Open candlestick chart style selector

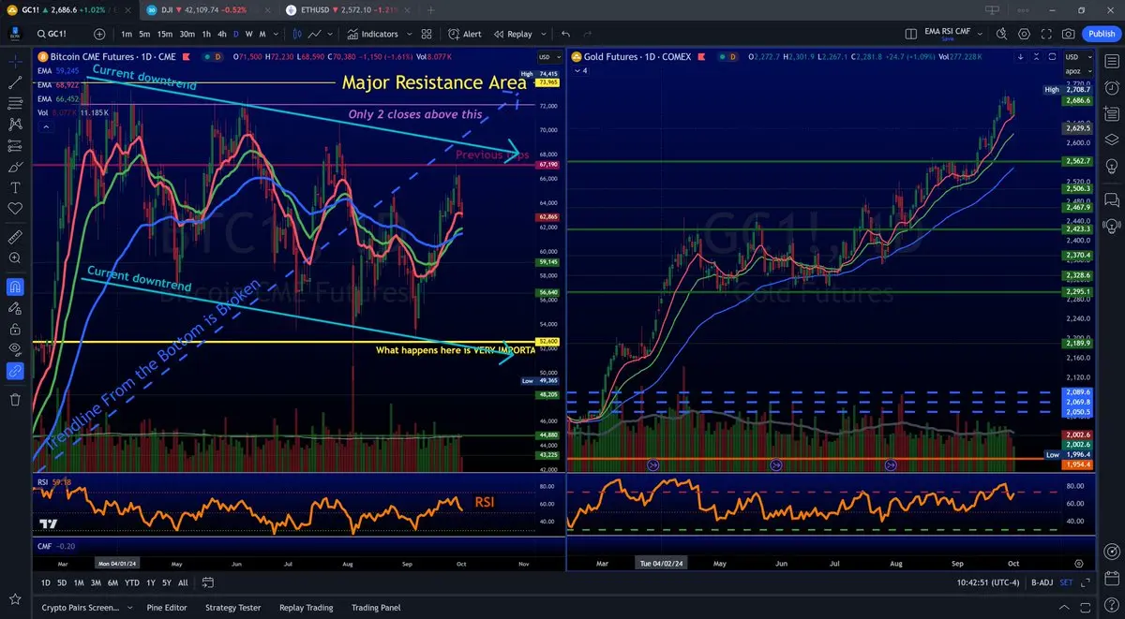click(297, 34)
